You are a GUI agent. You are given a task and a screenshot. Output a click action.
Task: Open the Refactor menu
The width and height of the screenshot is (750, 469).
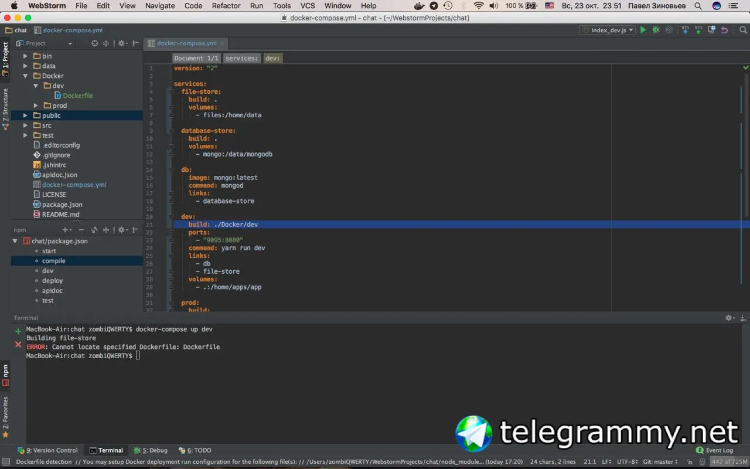226,6
